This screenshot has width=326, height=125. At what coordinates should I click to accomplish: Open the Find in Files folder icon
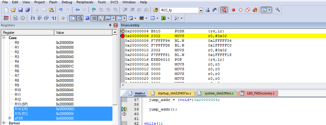click(x=156, y=10)
